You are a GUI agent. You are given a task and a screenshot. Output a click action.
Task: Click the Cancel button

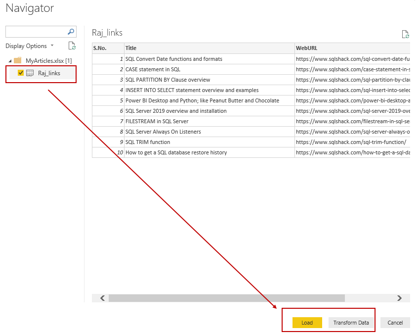[x=395, y=323]
